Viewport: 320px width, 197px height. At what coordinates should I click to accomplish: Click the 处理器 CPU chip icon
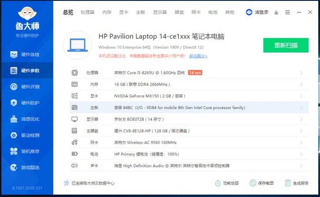pos(75,73)
